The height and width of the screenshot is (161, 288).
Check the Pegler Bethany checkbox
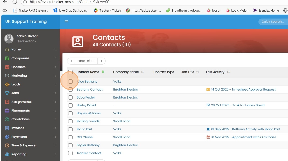click(x=70, y=145)
